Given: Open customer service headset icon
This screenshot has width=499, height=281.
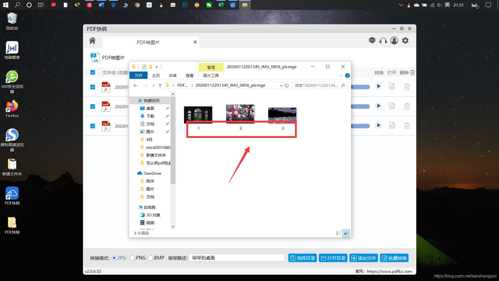Looking at the screenshot, I should pyautogui.click(x=383, y=41).
